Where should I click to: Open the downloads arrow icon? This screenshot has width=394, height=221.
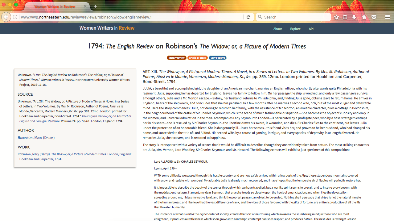point(355,17)
